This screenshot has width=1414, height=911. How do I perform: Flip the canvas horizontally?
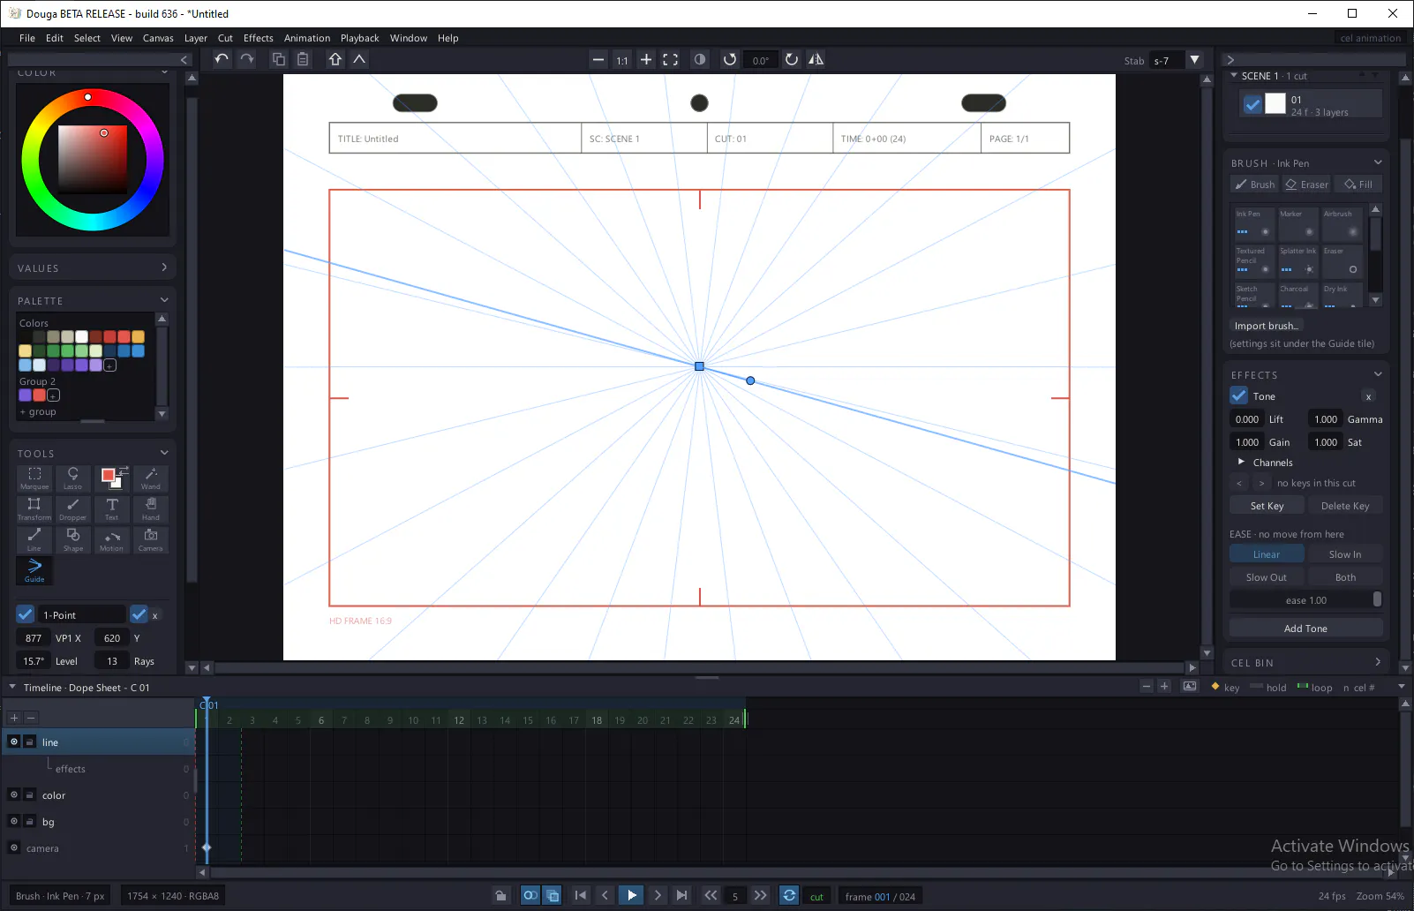click(x=816, y=59)
